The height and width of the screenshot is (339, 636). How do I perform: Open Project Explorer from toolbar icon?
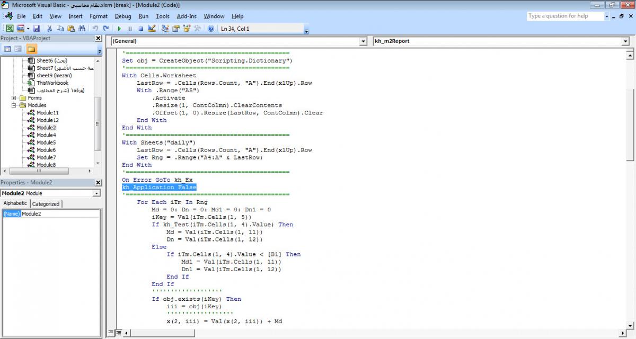point(165,29)
